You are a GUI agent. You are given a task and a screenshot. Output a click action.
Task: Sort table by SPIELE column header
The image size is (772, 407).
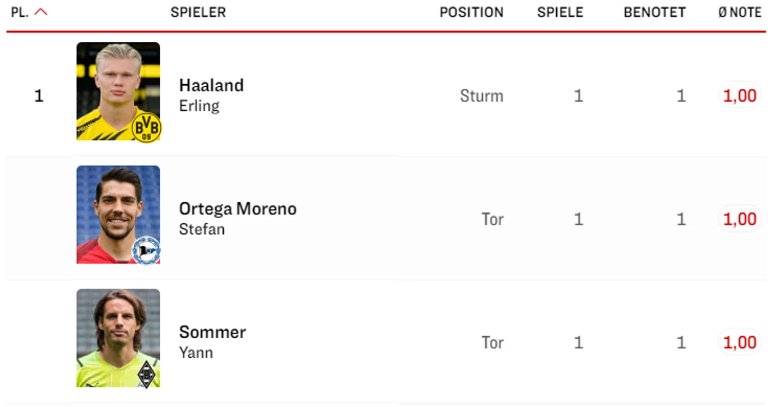560,12
